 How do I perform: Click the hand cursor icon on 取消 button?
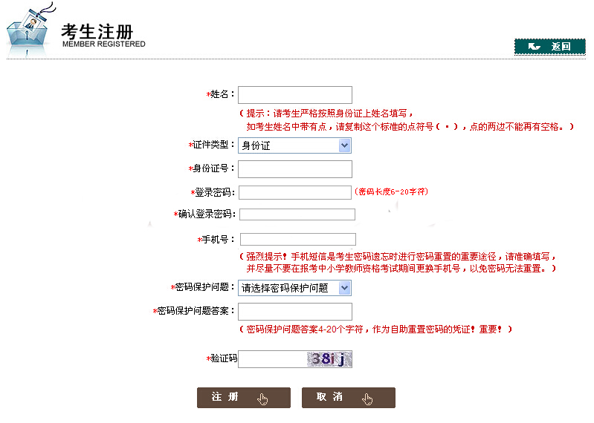367,399
